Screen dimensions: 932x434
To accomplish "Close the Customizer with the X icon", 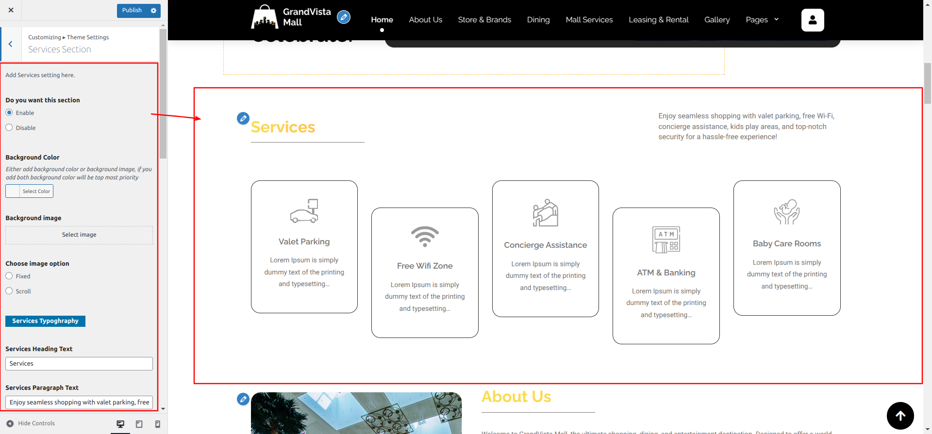I will pos(11,10).
